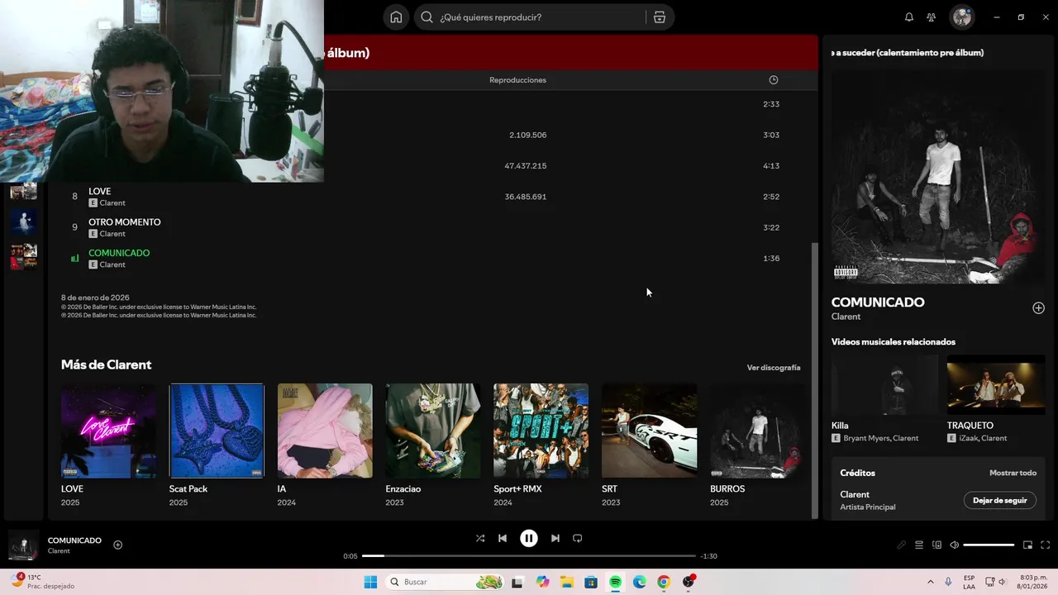1058x595 pixels.
Task: Open sidebar red collage playlist thumbnail
Action: (x=23, y=256)
